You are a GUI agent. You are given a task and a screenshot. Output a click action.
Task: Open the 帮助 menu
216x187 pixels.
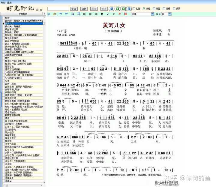point(3,3)
